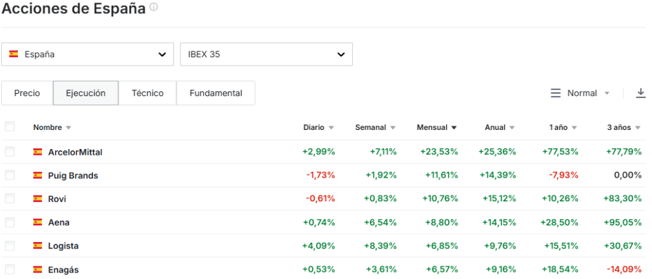
Task: Click the info icon beside Acciones de España
Action: point(154,8)
